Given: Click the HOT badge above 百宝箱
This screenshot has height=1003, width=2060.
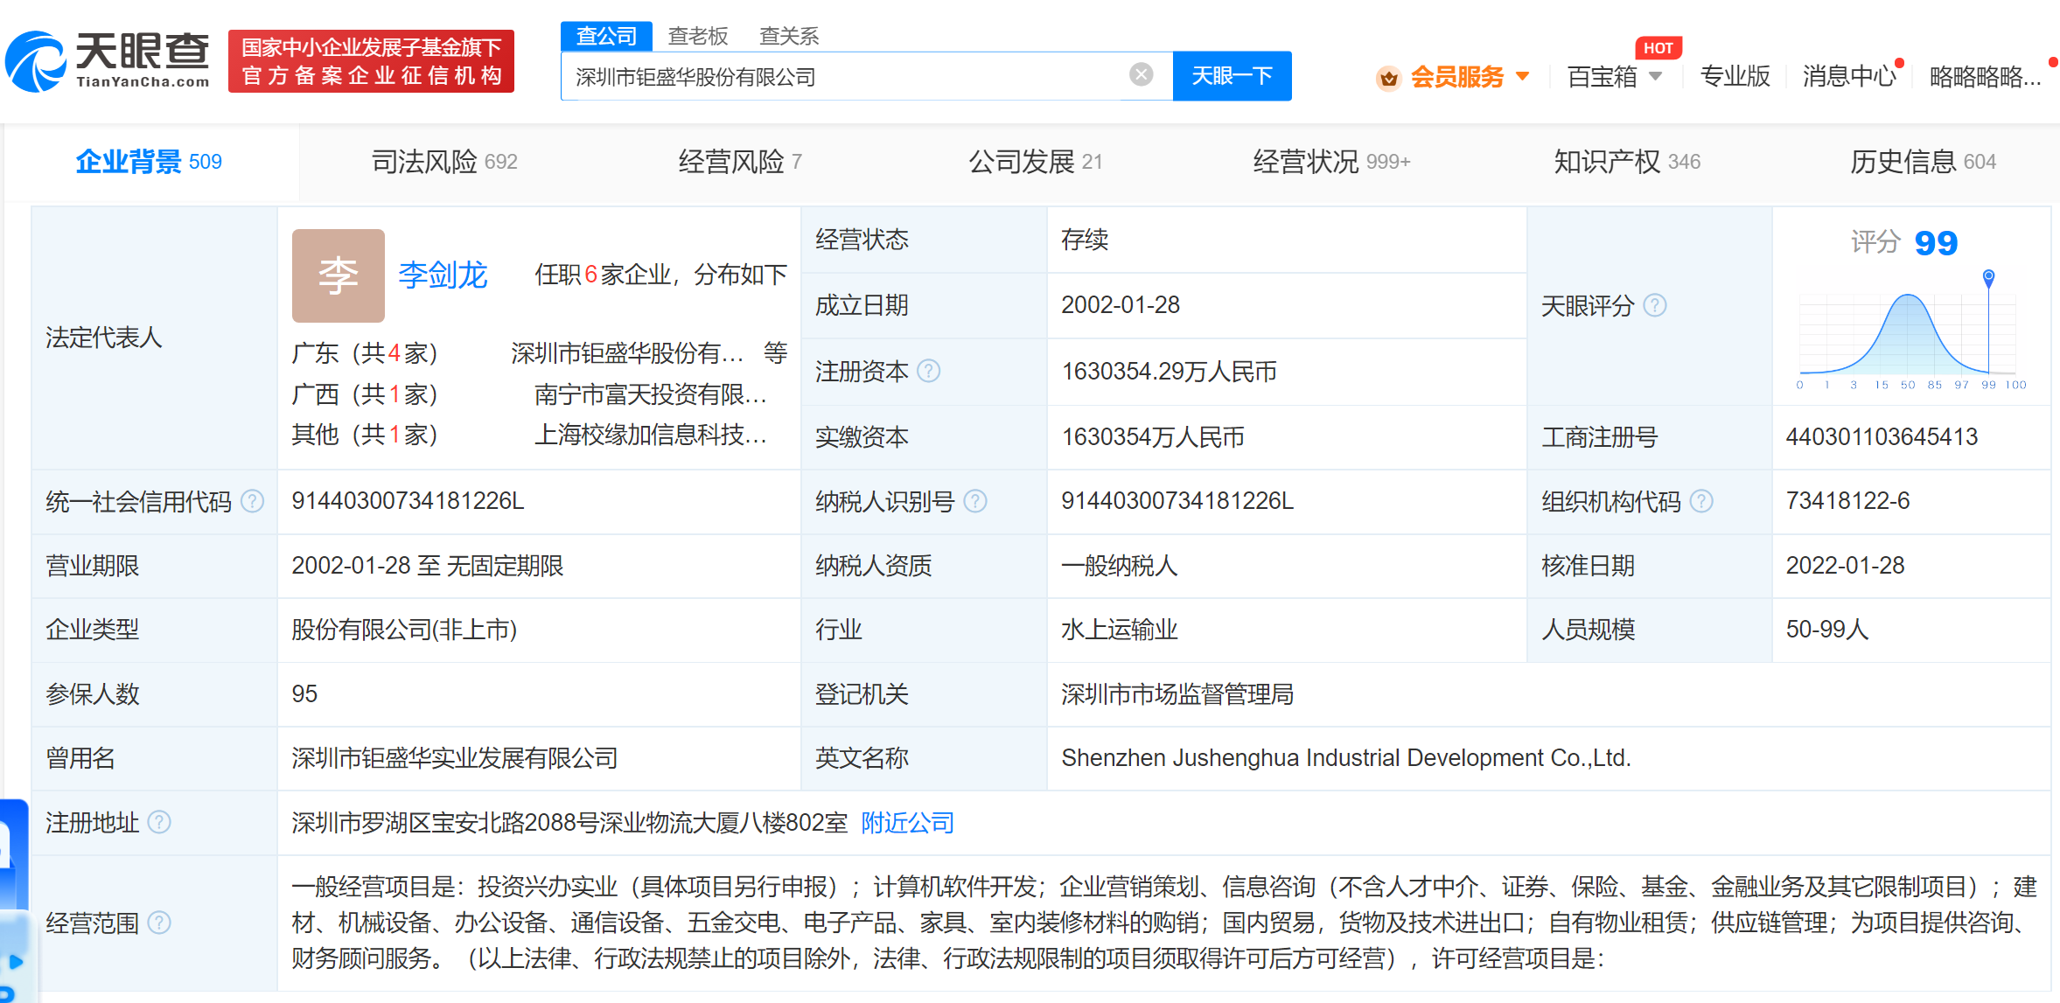Looking at the screenshot, I should click(1658, 48).
